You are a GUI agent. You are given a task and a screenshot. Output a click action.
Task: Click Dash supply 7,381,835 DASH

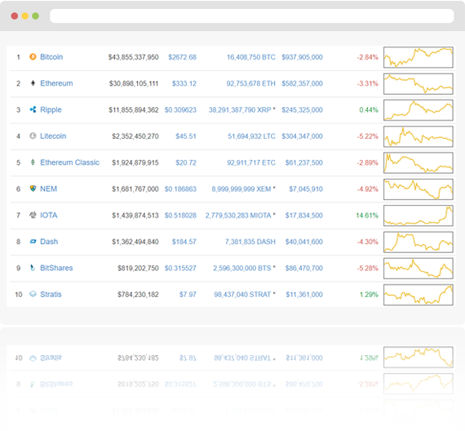point(250,242)
